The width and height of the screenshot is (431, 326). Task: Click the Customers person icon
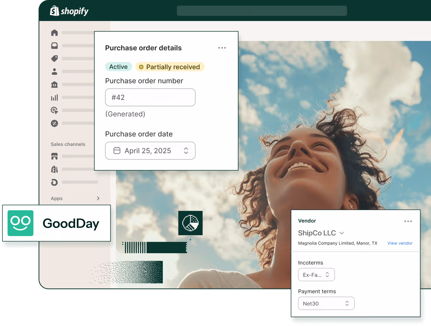[54, 72]
